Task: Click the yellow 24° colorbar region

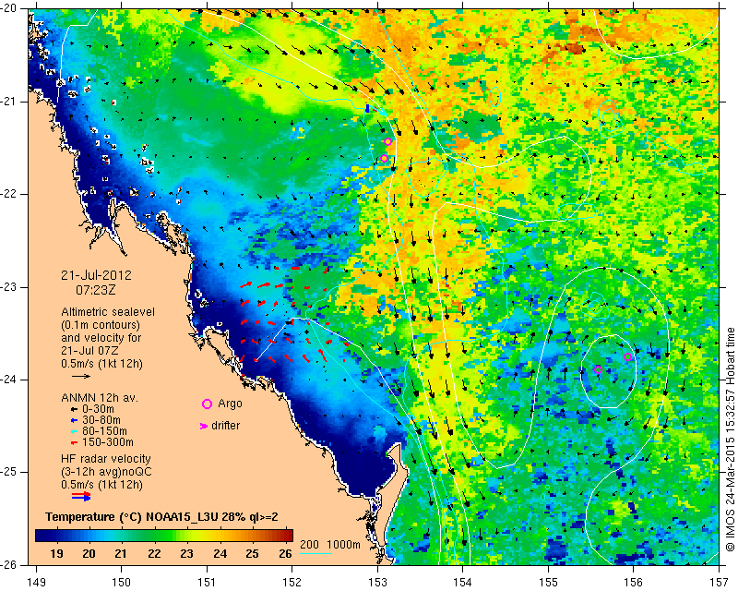Action: click(220, 536)
